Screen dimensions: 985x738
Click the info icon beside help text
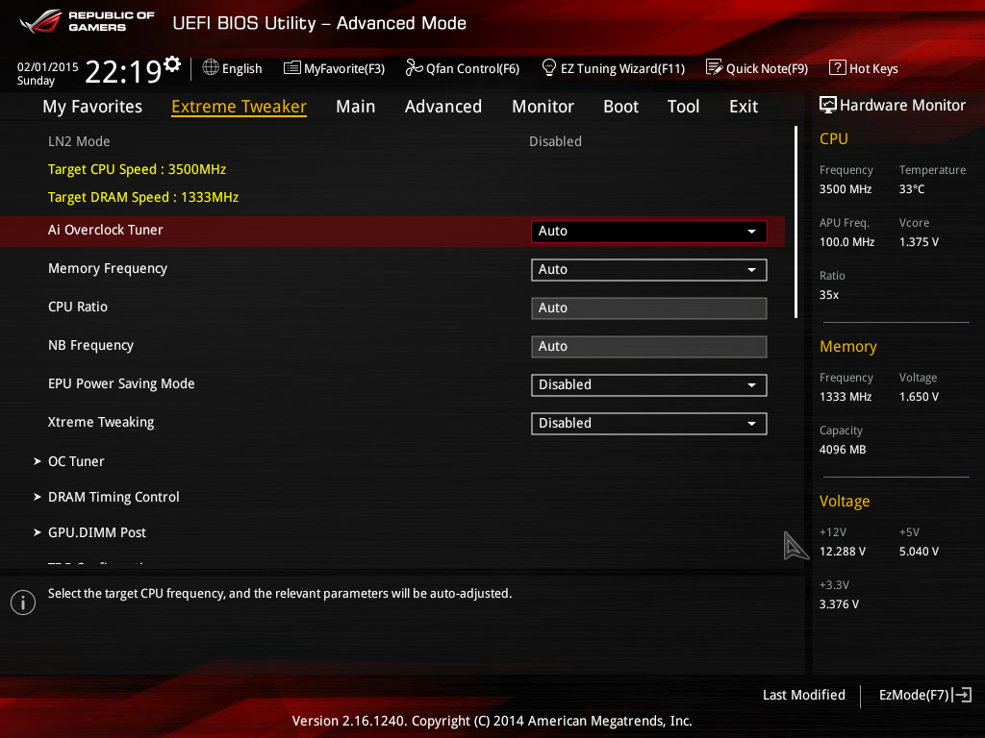tap(23, 603)
